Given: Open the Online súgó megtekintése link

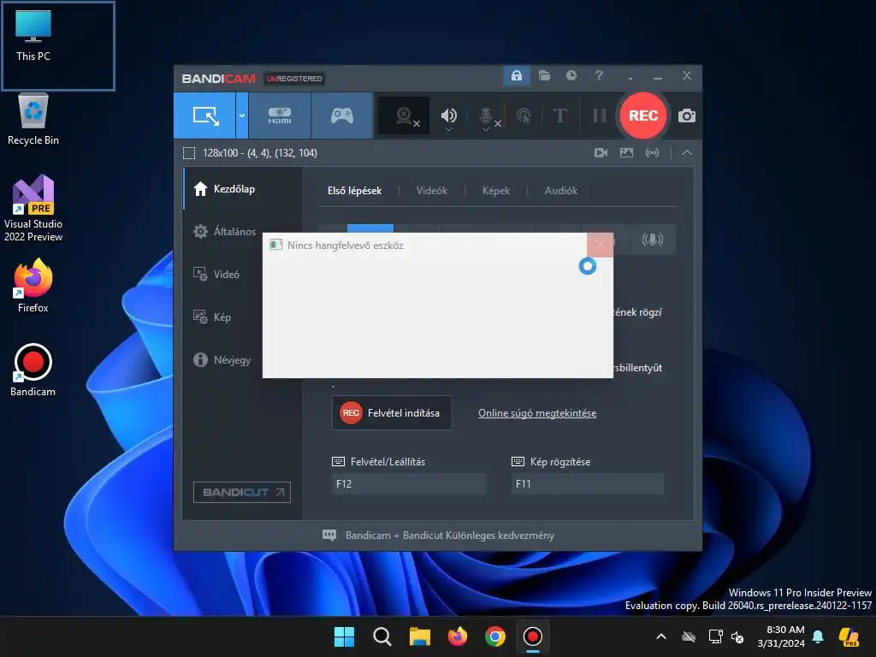Looking at the screenshot, I should click(x=537, y=413).
